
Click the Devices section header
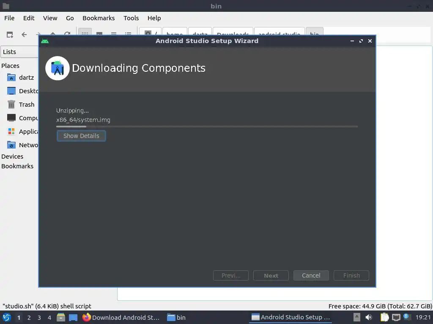12,157
